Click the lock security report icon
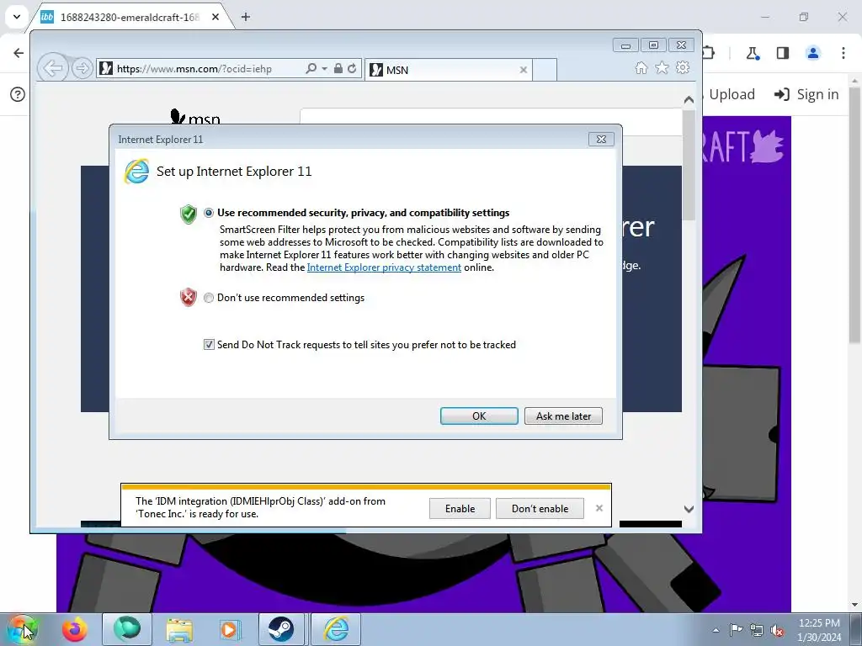This screenshot has height=646, width=862. (338, 69)
